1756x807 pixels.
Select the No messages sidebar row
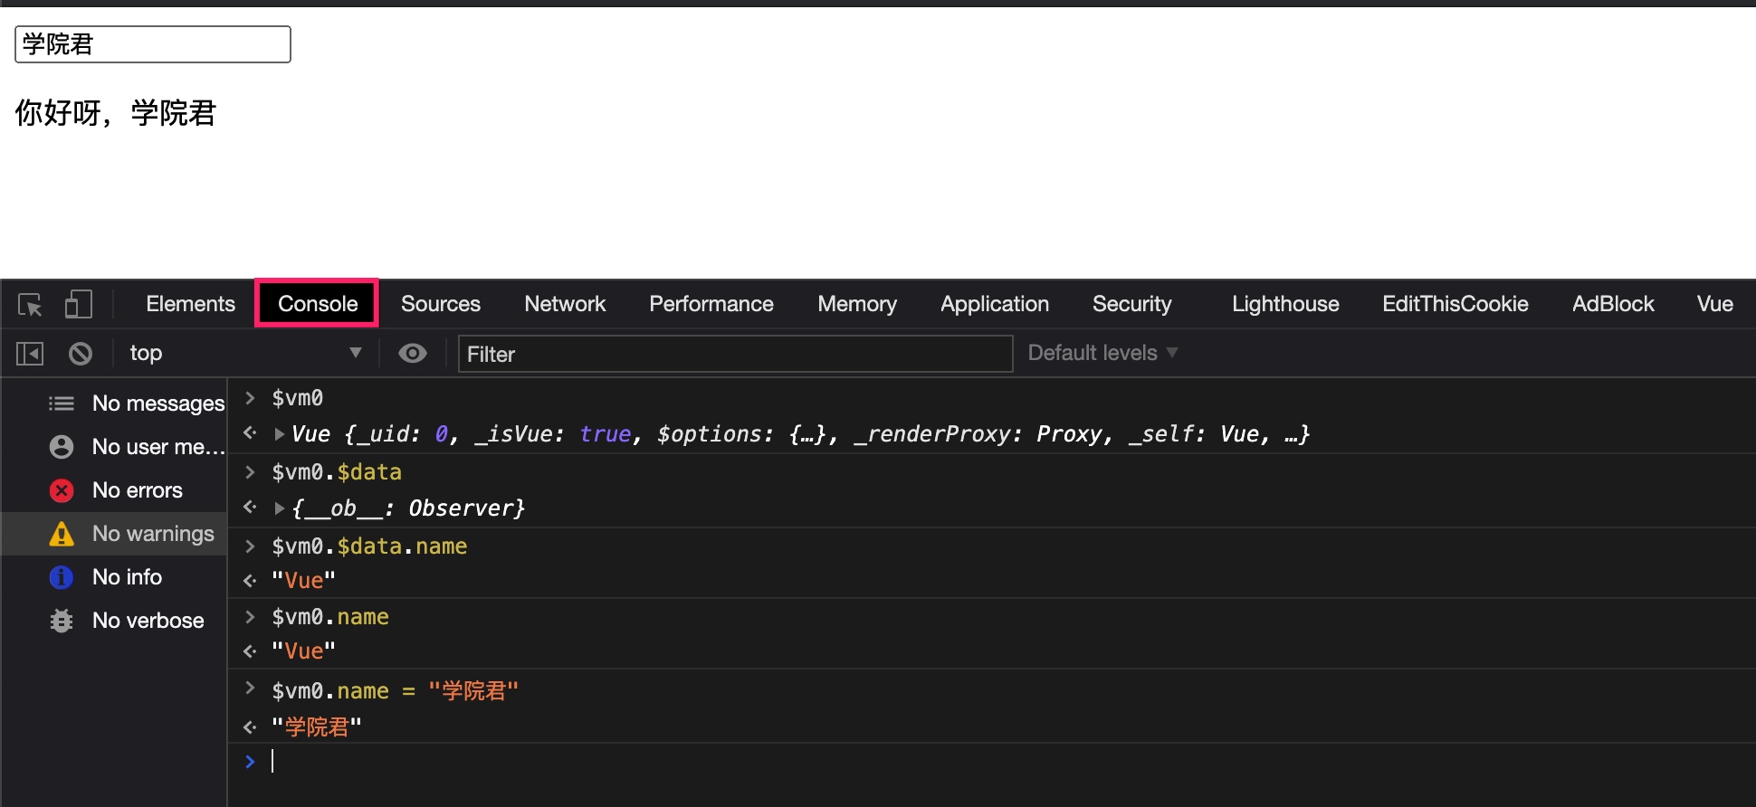(114, 403)
